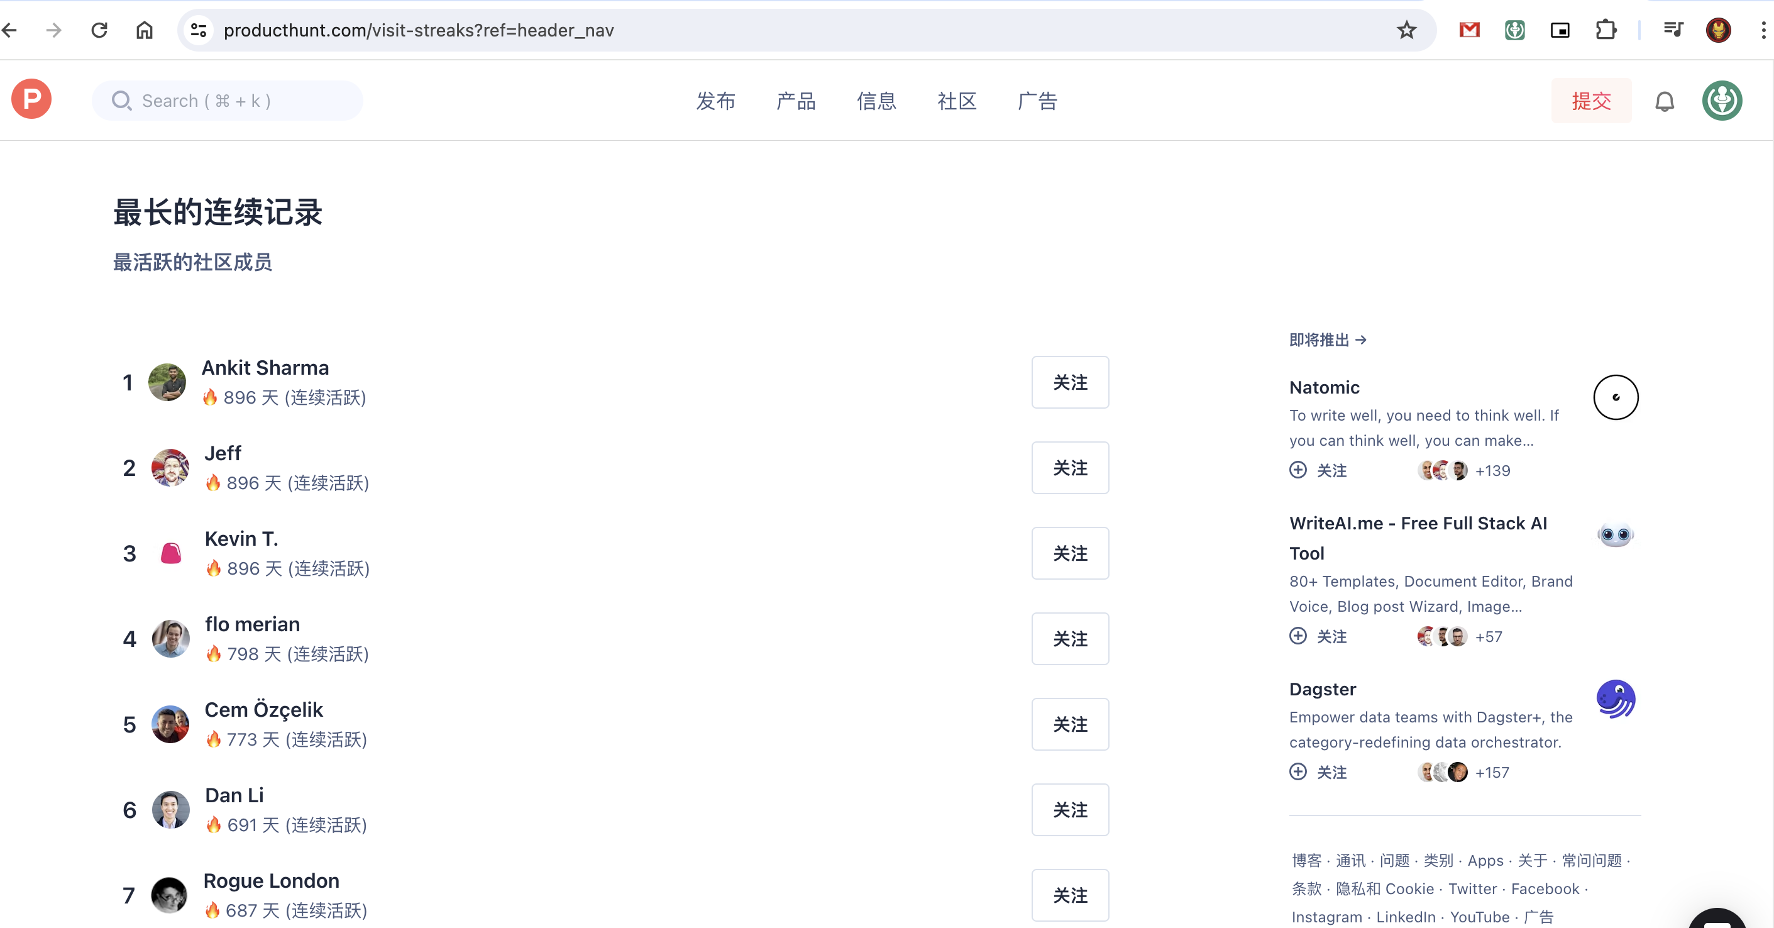Follow Rogue London with 关注 button
This screenshot has width=1774, height=928.
click(x=1070, y=894)
